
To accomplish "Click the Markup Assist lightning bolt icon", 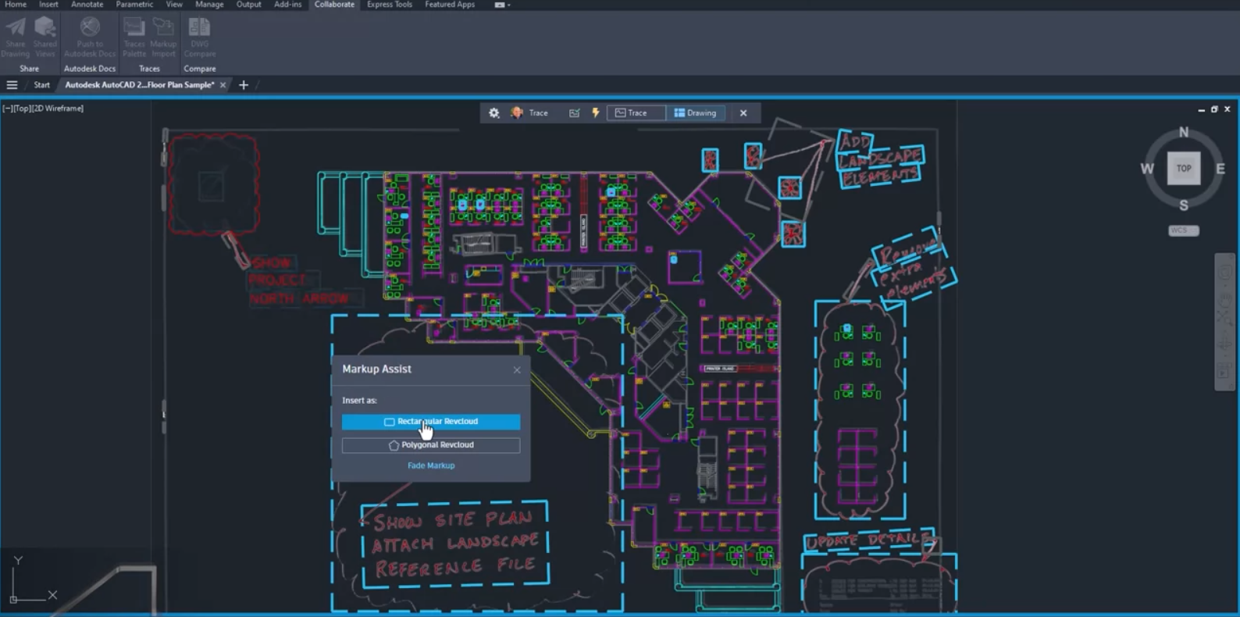I will click(x=596, y=113).
